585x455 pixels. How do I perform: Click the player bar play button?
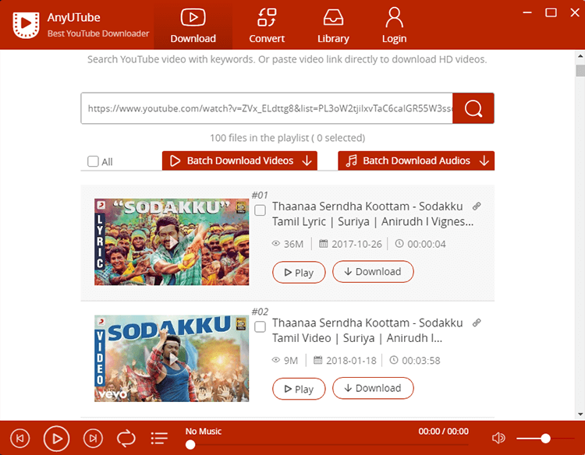pyautogui.click(x=56, y=438)
